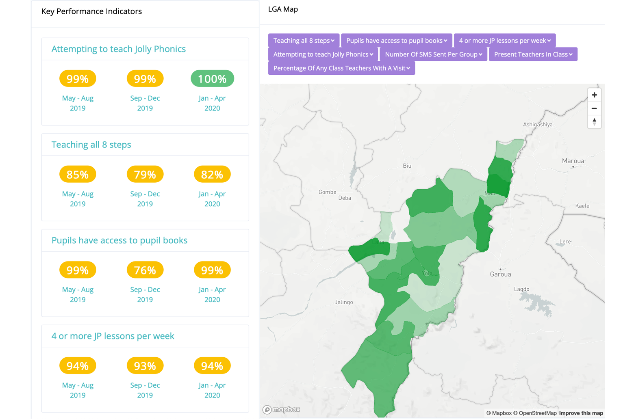The image size is (634, 419).
Task: Select the 4 or more JP lessons per week heading
Action: (x=113, y=336)
